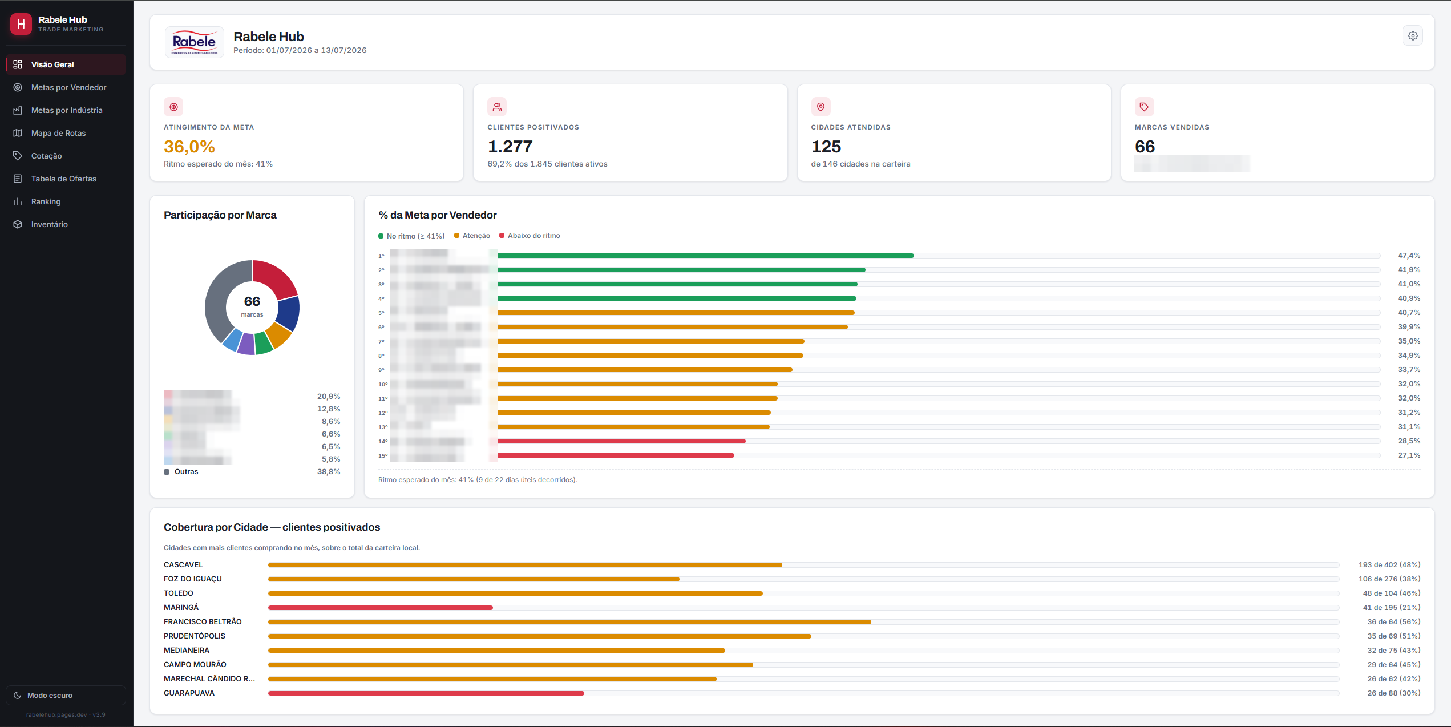Click the Atingimento da Meta target icon
Screen dimensions: 1451x727
(173, 107)
